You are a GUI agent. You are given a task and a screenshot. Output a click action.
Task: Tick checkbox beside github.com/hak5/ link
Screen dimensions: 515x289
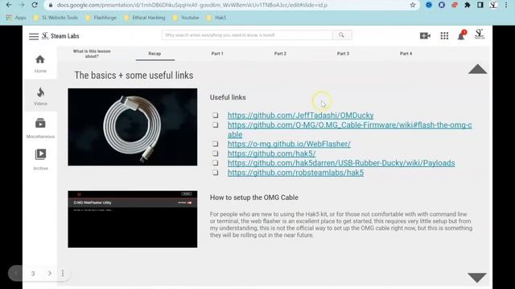[x=216, y=153]
